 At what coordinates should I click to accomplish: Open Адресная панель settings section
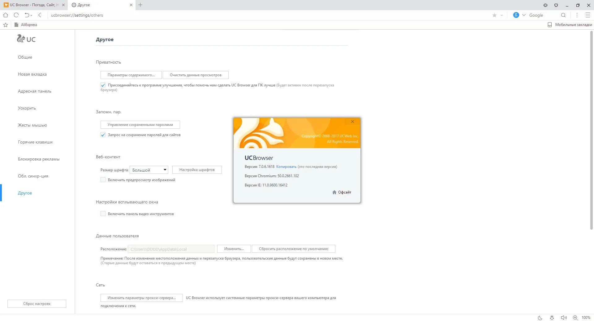(x=35, y=91)
